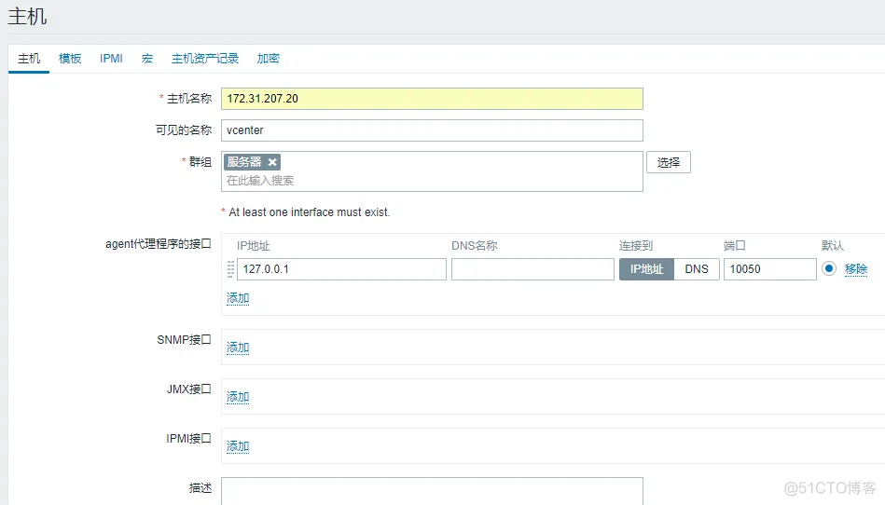Select the 主机 tab

point(29,59)
